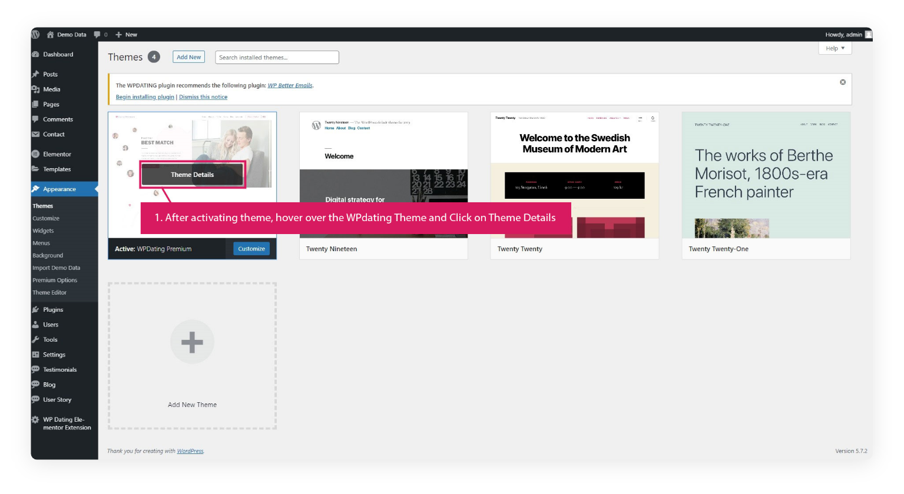
Task: Click Dismiss this notice link
Action: coord(203,97)
